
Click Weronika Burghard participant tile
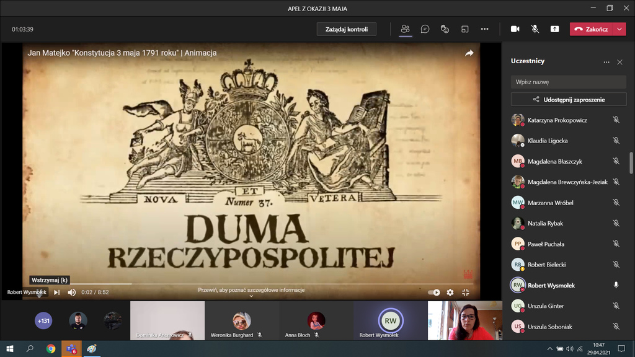242,320
